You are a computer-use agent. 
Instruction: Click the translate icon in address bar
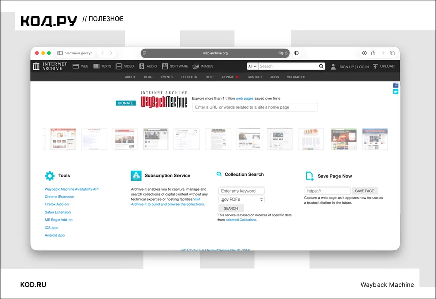tap(281, 53)
